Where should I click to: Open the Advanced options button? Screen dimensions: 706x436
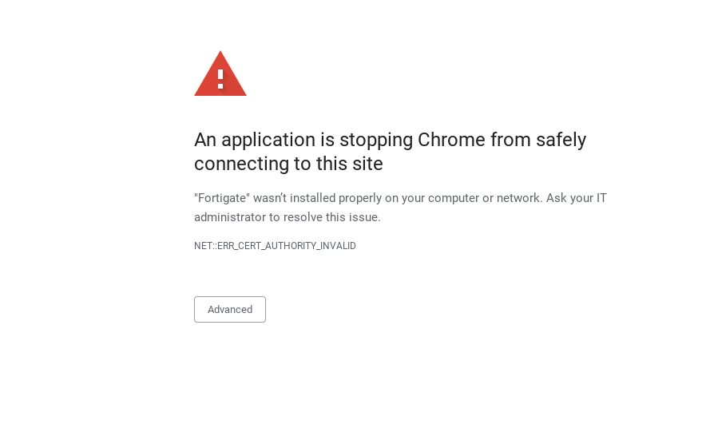[230, 310]
